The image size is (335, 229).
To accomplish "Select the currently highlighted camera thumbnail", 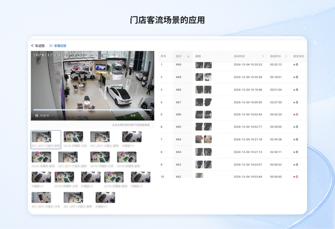I will pos(46,140).
